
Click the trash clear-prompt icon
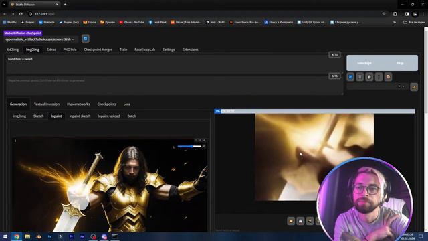pyautogui.click(x=360, y=77)
